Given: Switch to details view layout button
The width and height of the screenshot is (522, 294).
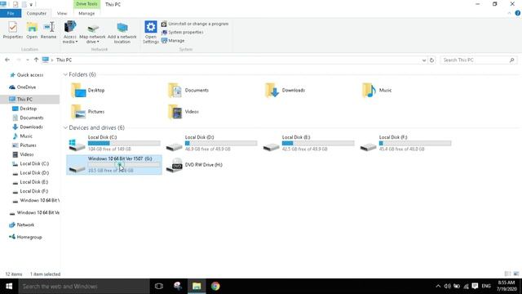Looking at the screenshot, I should pos(507,274).
